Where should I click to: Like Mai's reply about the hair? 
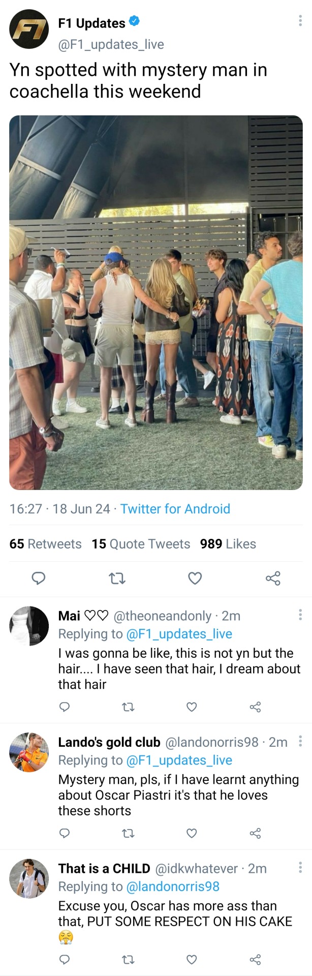[192, 707]
